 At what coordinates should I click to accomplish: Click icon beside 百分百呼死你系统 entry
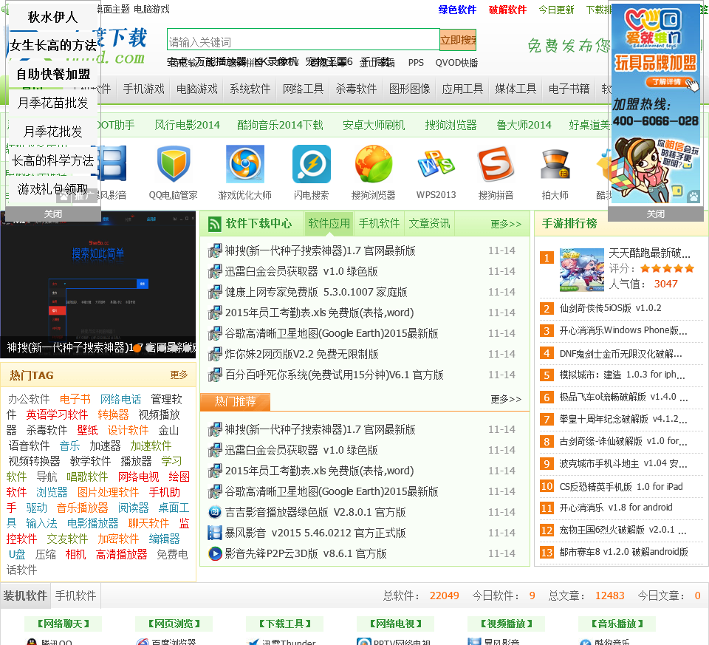215,375
